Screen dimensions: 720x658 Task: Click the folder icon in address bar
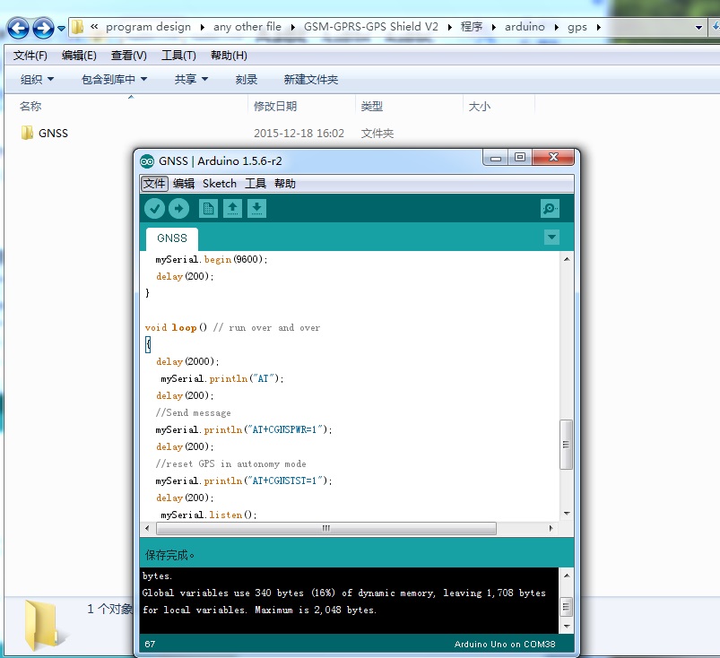point(78,27)
